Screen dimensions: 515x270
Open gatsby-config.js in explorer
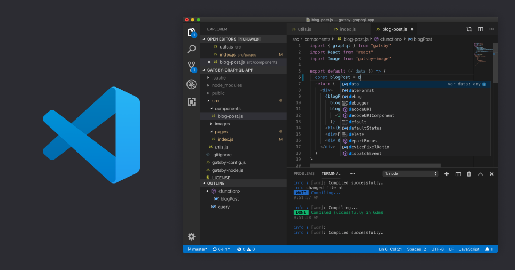coord(244,162)
